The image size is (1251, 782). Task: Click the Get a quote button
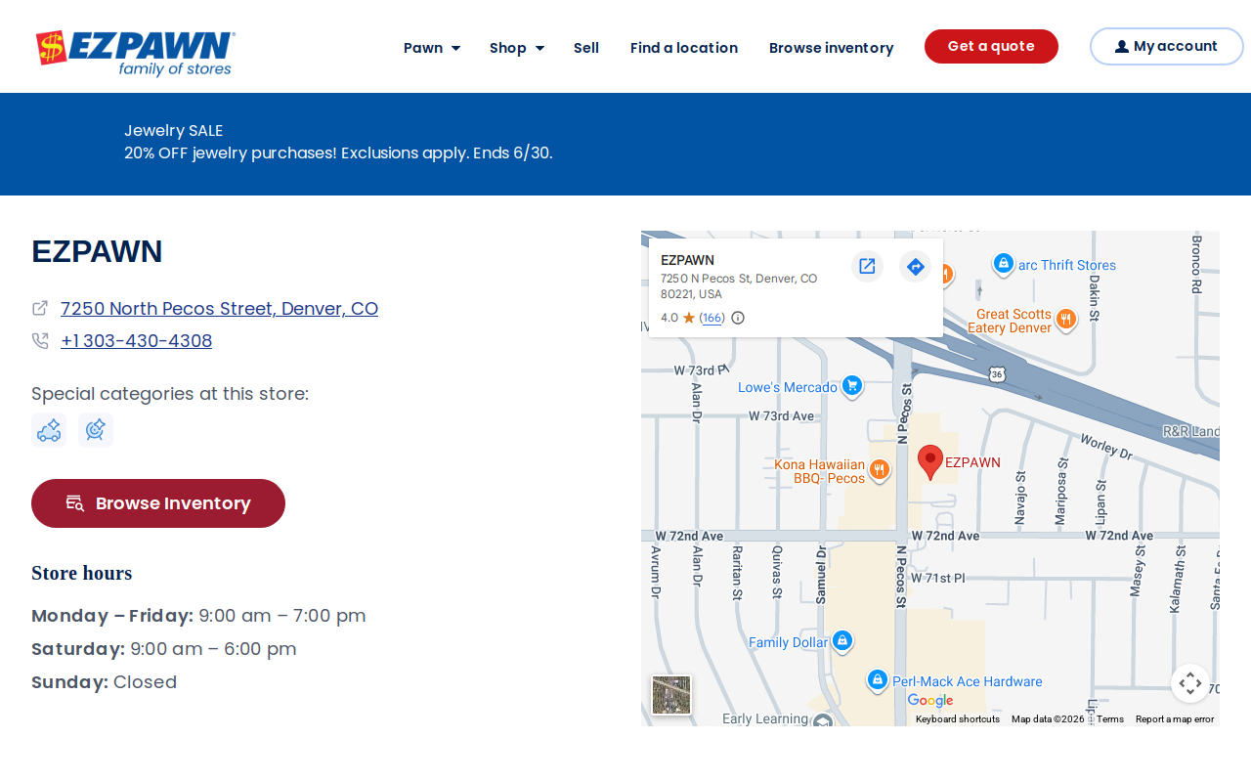pos(991,47)
